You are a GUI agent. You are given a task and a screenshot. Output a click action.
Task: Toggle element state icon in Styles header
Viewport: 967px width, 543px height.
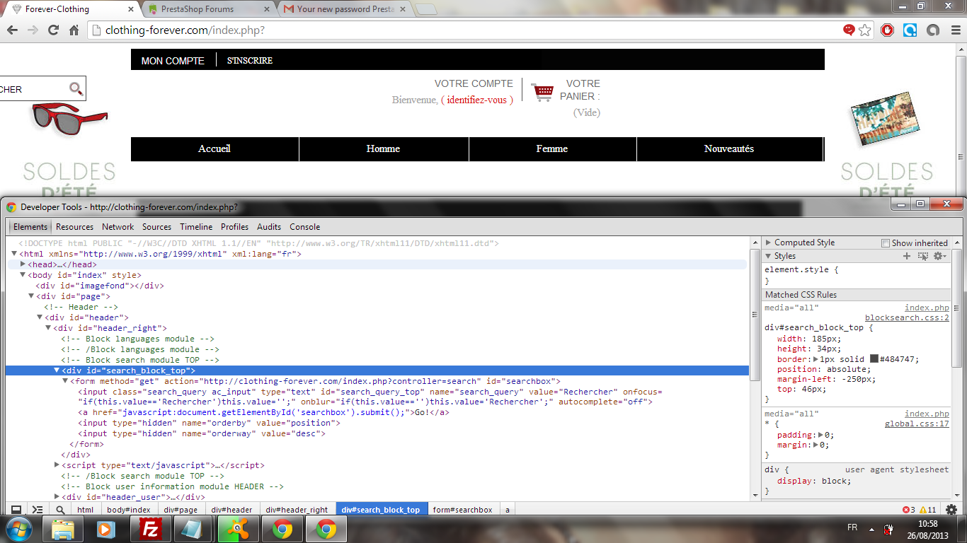click(x=923, y=256)
